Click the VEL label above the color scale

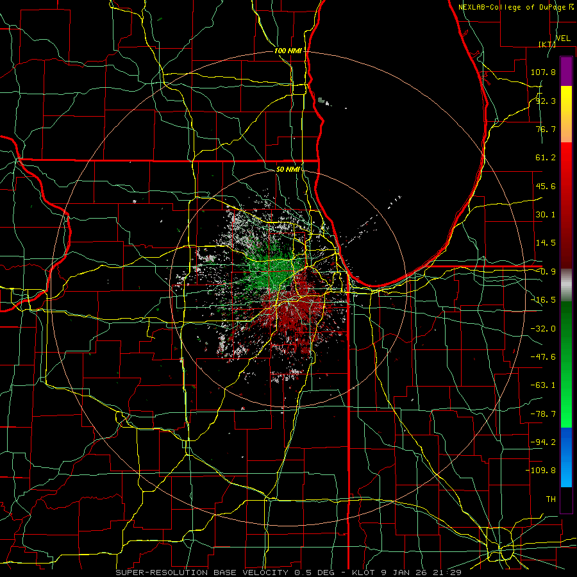[563, 38]
